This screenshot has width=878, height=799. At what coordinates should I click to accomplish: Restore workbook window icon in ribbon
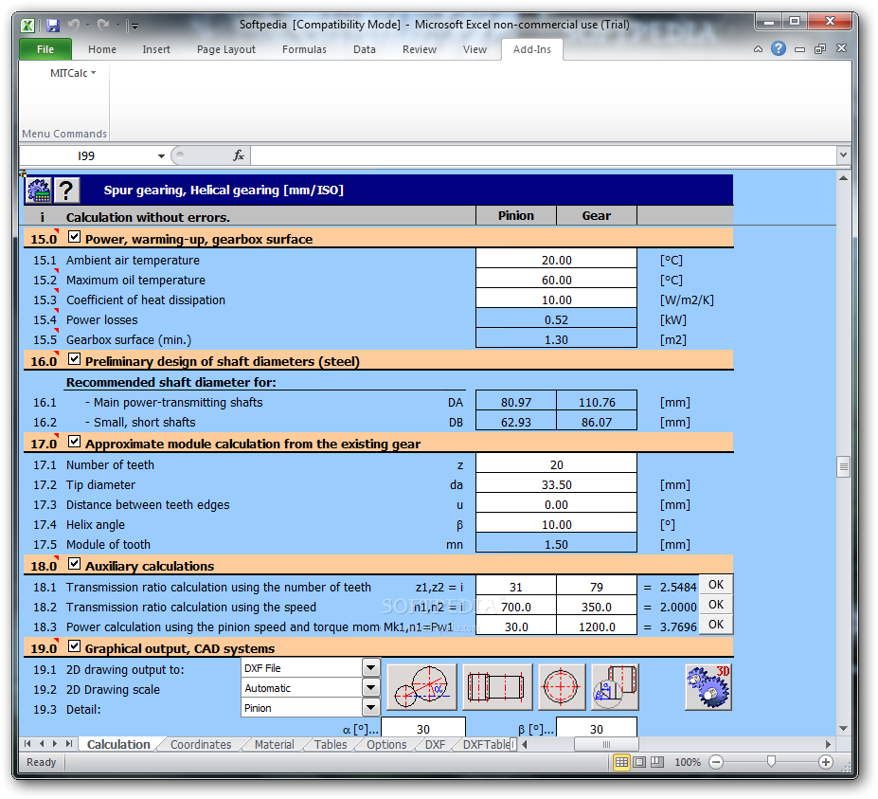(x=820, y=48)
